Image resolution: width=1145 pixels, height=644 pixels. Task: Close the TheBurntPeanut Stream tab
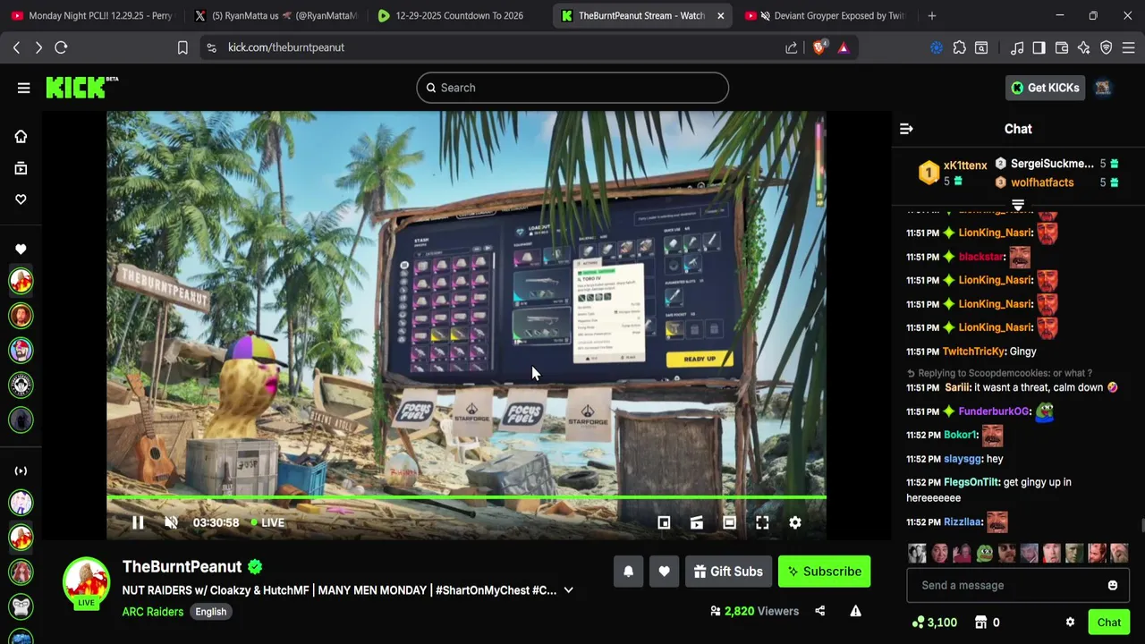tap(721, 15)
